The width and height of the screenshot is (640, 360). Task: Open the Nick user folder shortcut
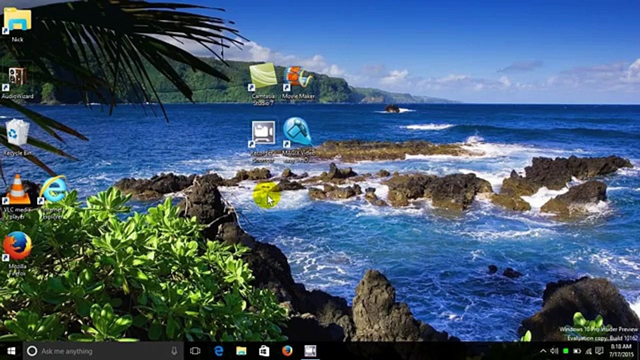click(17, 24)
